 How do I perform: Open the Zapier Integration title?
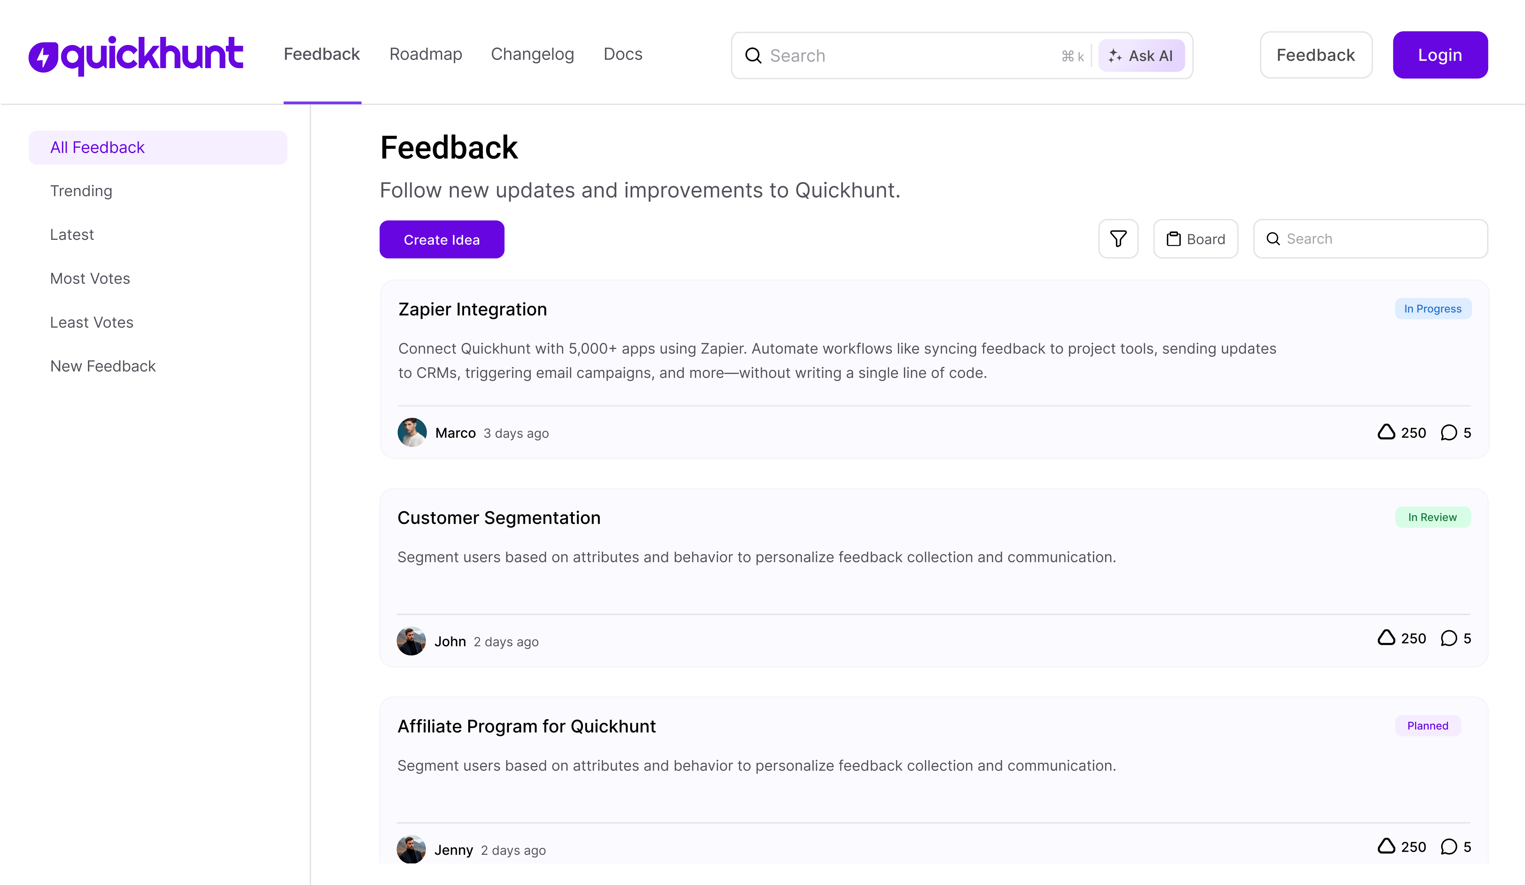tap(473, 309)
